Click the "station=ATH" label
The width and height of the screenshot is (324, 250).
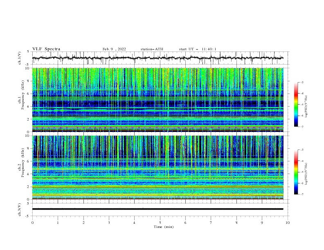[x=152, y=49]
